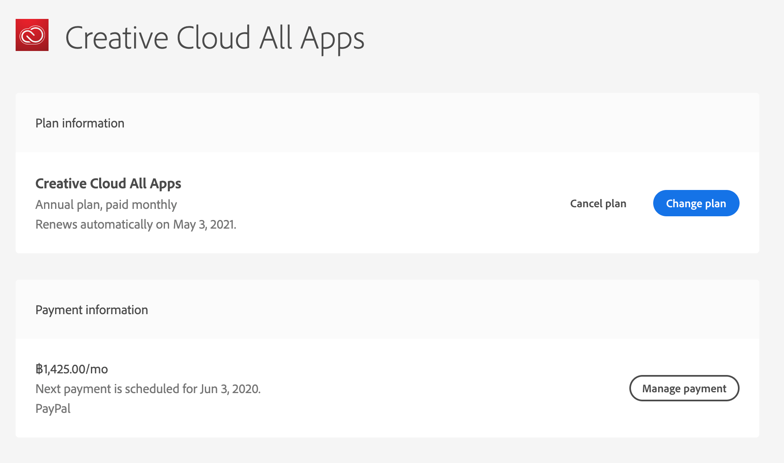
Task: Click the red Creative Cloud logo icon
Action: point(32,35)
